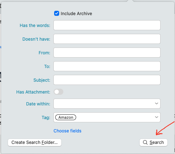Click the Include Archive label text
Image resolution: width=175 pixels, height=154 pixels.
(x=76, y=14)
